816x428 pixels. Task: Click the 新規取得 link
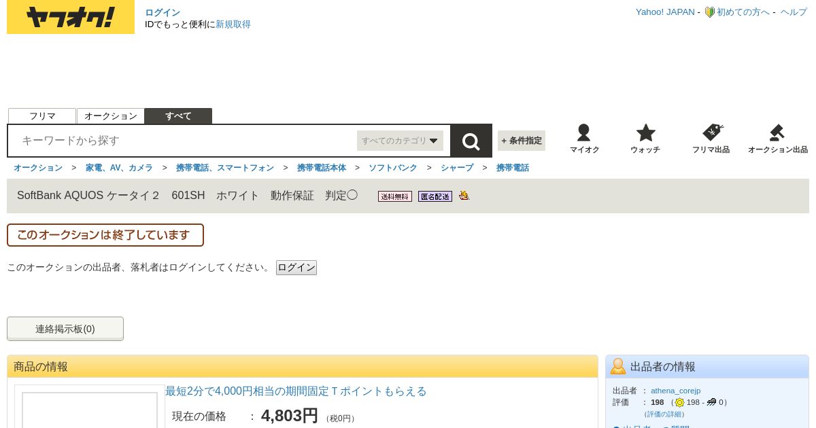233,24
